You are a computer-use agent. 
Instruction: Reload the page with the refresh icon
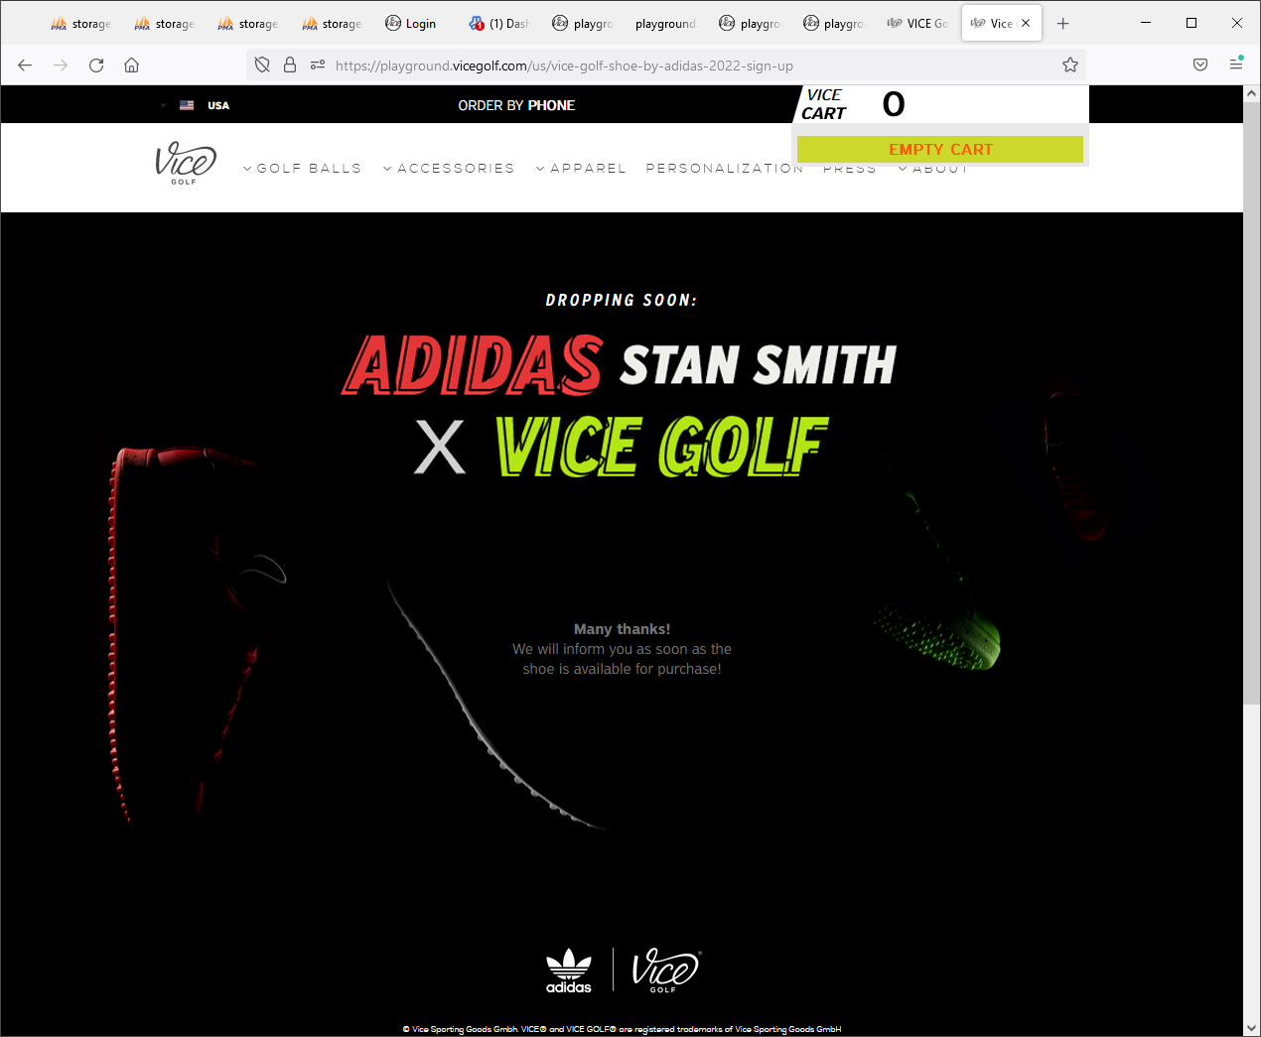[96, 65]
